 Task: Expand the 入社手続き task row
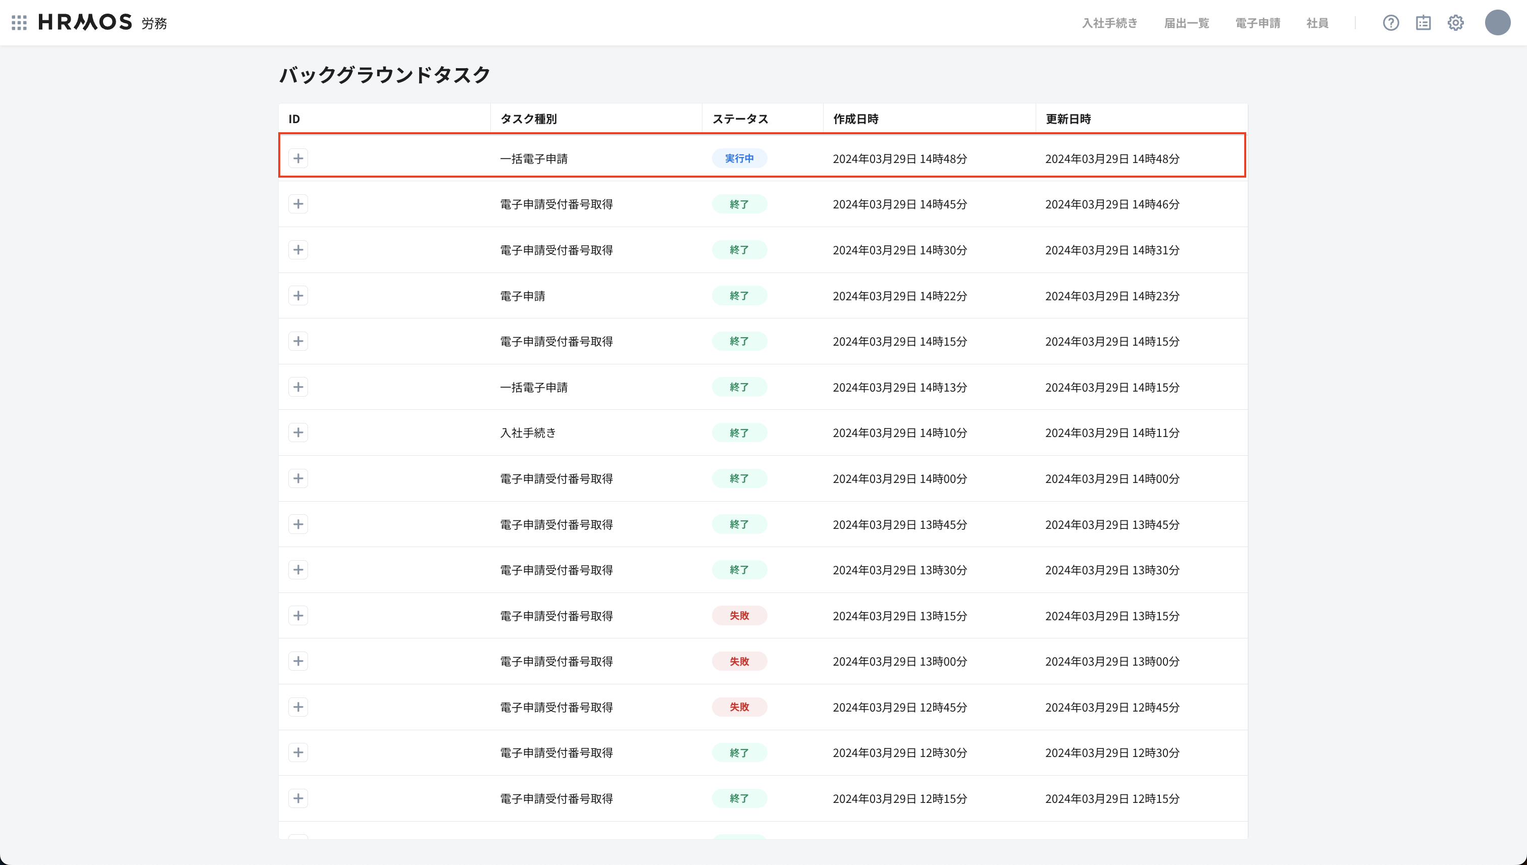pos(299,433)
